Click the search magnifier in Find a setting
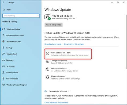127x105 pixels. click(38, 16)
